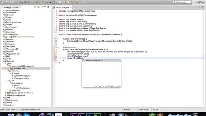Click the New Java Package toolbar icon
Viewport: 206px width, 116px height.
(x=34, y=2)
